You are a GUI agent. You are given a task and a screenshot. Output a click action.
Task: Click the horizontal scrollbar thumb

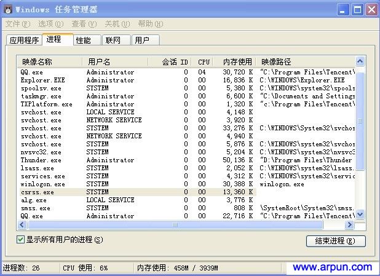tap(175, 225)
